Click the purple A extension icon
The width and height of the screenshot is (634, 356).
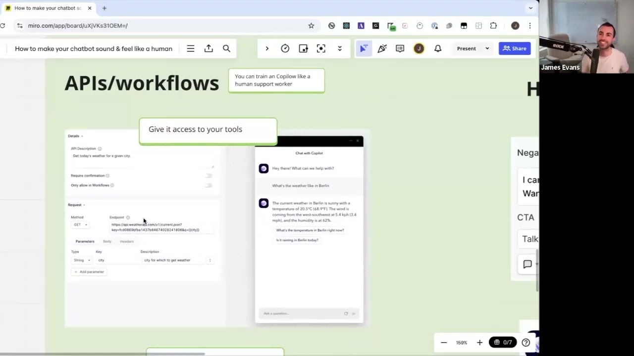click(x=361, y=26)
